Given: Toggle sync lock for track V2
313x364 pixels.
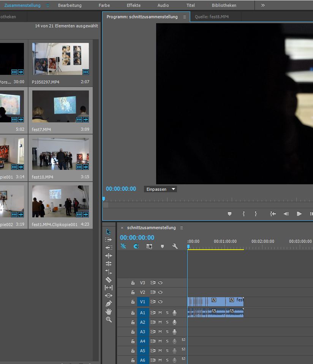Looking at the screenshot, I should tap(153, 292).
